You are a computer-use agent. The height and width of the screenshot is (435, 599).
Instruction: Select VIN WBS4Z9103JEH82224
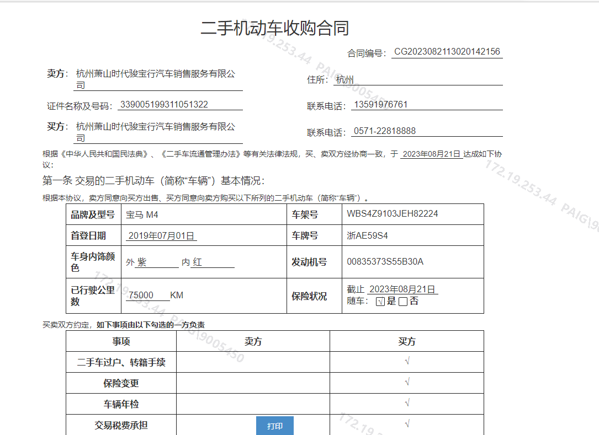coord(393,214)
